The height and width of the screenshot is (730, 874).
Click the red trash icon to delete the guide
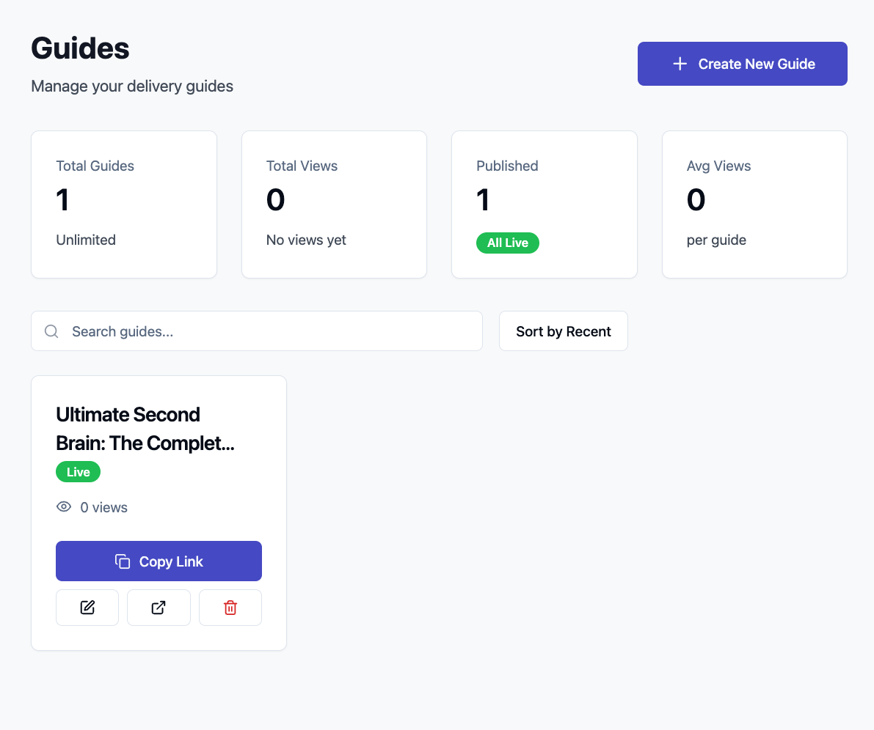pyautogui.click(x=230, y=608)
